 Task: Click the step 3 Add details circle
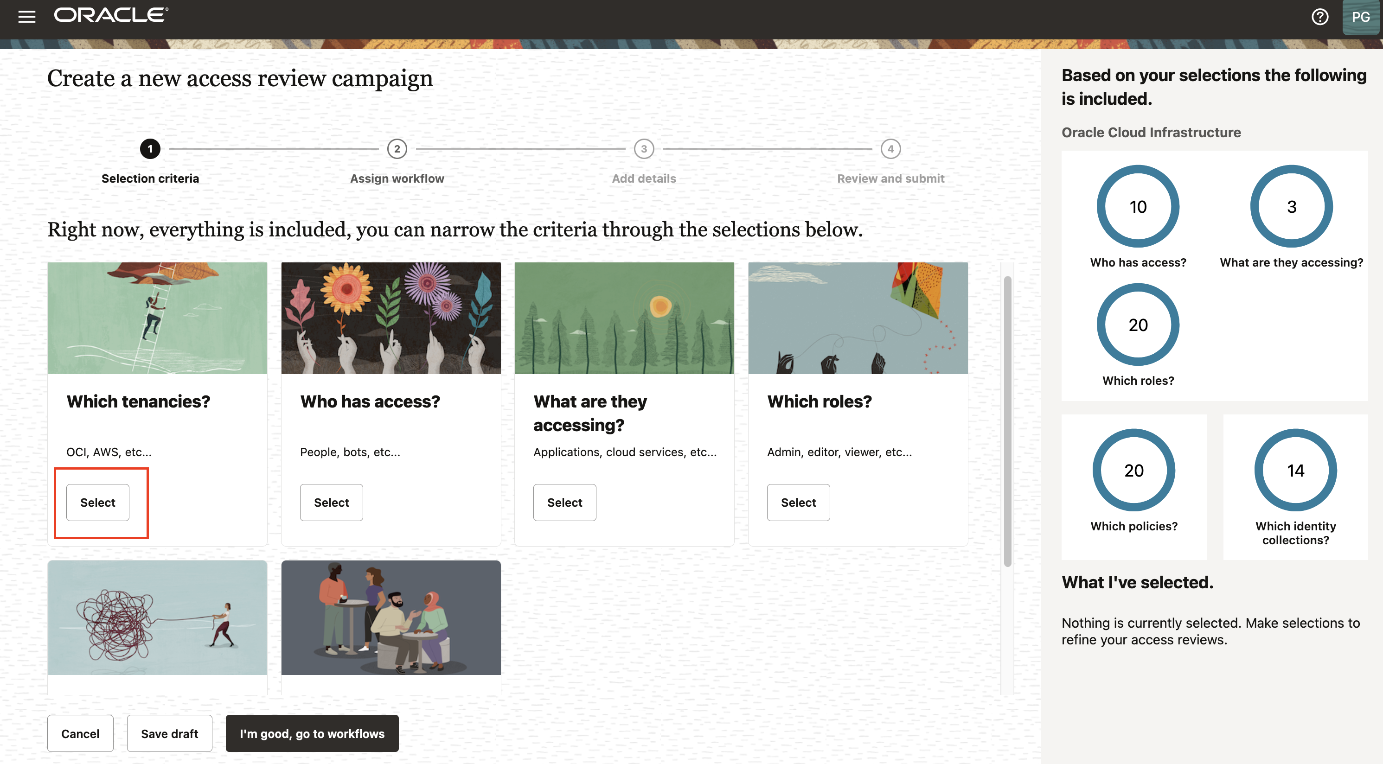tap(644, 149)
